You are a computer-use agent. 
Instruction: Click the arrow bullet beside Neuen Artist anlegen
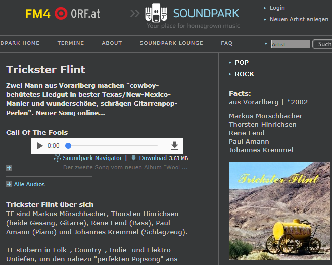click(265, 20)
